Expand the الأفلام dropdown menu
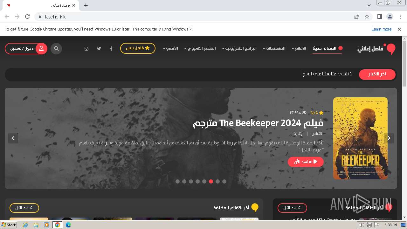 point(299,48)
